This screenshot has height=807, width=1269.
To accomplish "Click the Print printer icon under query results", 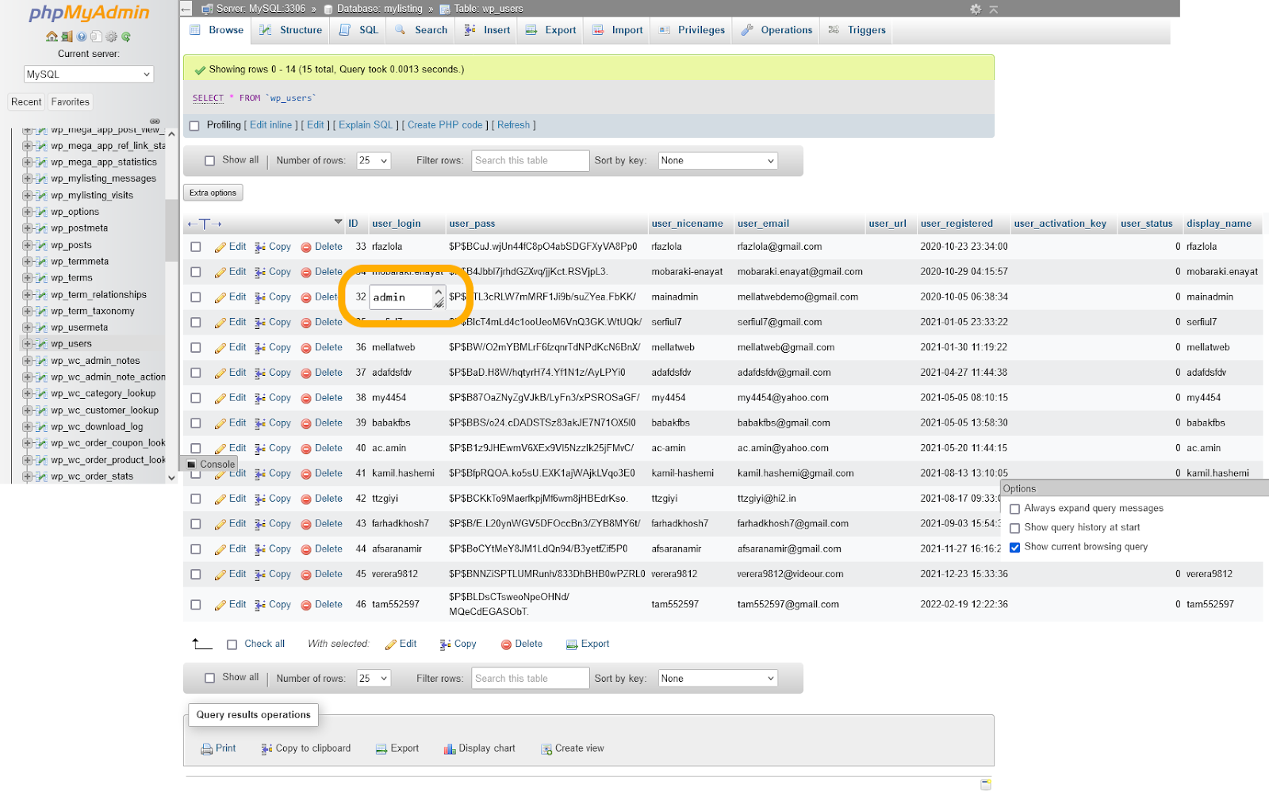I will click(x=206, y=748).
